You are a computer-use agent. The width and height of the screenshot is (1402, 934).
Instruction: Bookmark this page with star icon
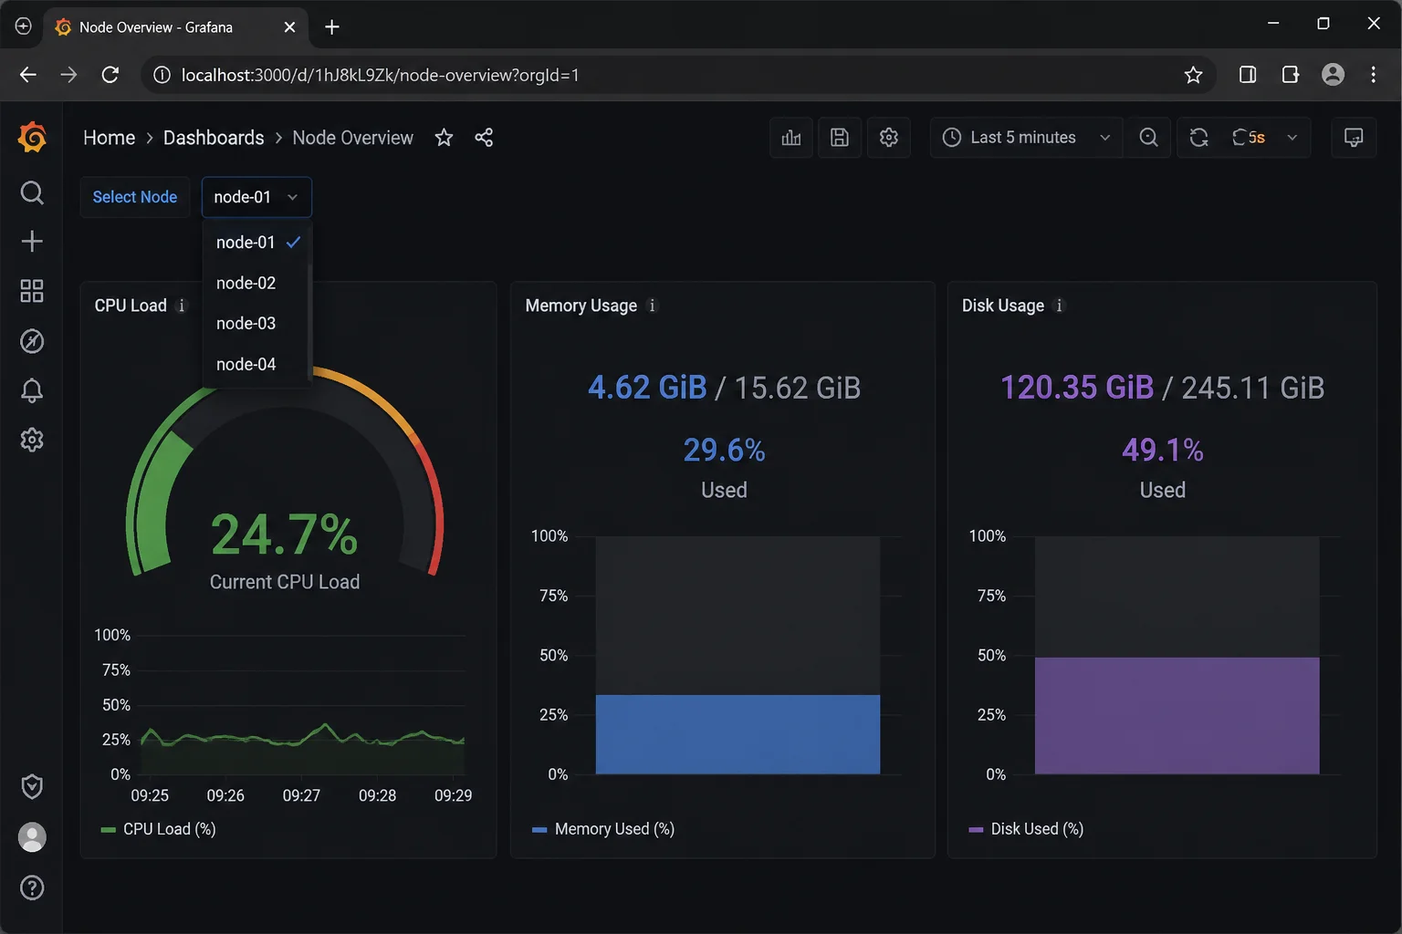click(1193, 75)
